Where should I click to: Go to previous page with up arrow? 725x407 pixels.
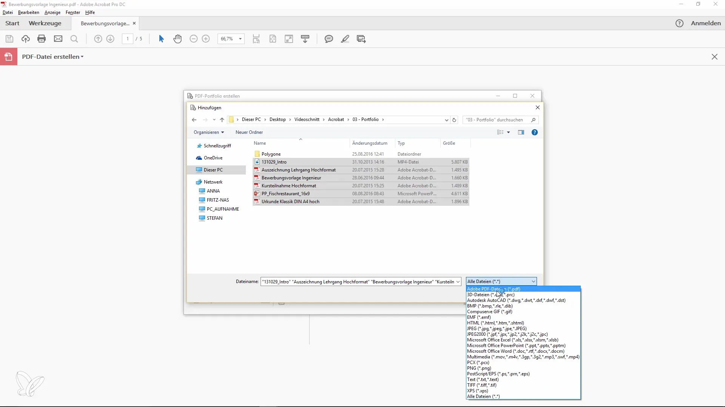(x=98, y=39)
